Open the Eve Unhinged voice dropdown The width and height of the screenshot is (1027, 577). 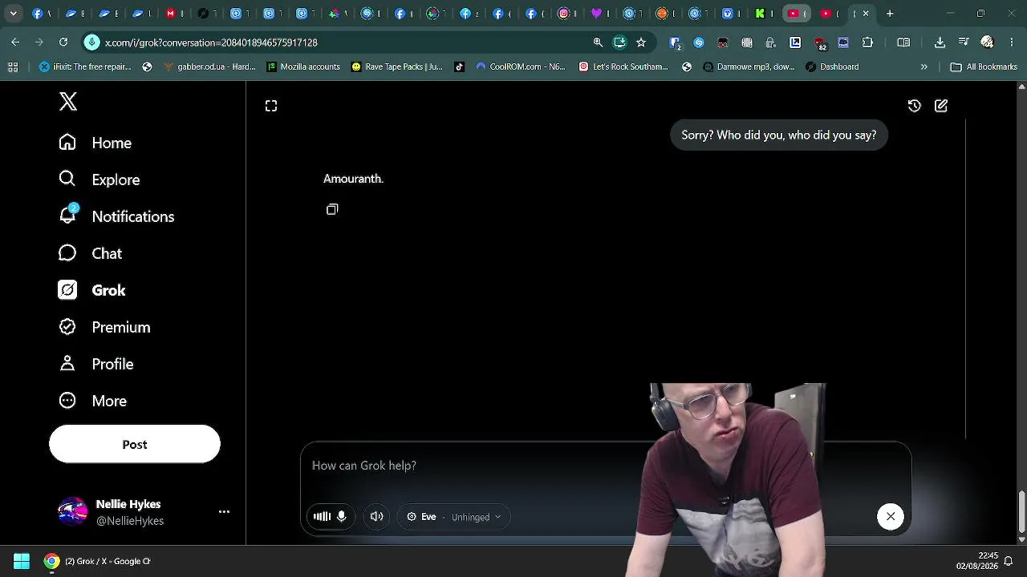click(x=454, y=517)
